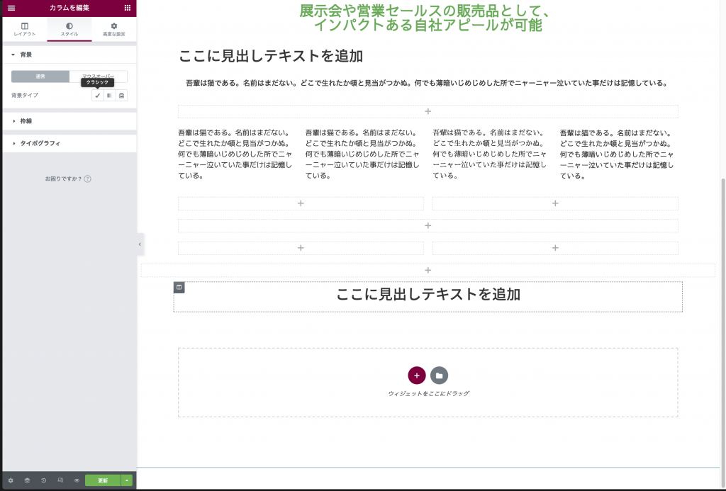Expand the タイポグラフィ section
The width and height of the screenshot is (726, 491).
(x=39, y=143)
